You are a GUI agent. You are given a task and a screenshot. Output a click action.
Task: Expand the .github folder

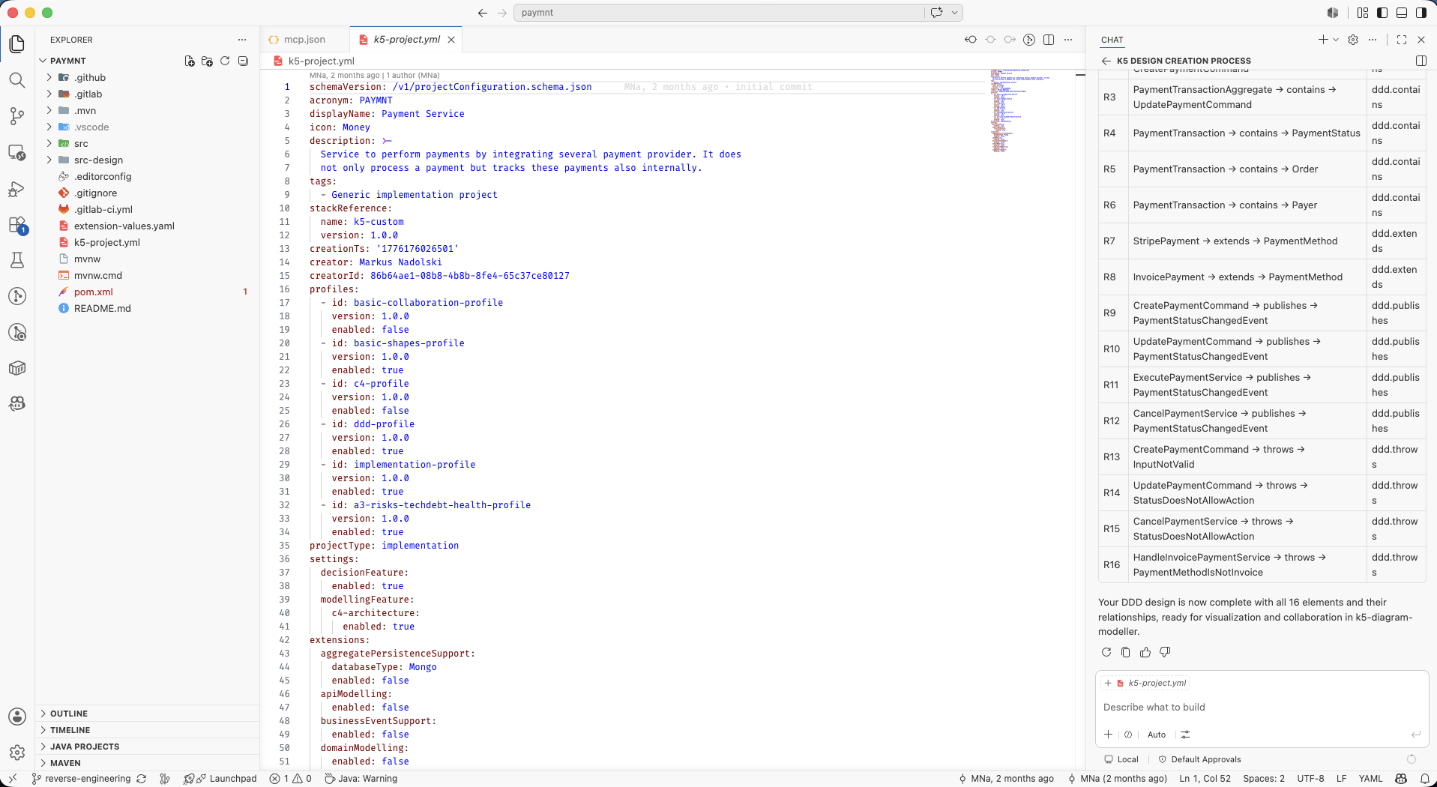pyautogui.click(x=90, y=77)
